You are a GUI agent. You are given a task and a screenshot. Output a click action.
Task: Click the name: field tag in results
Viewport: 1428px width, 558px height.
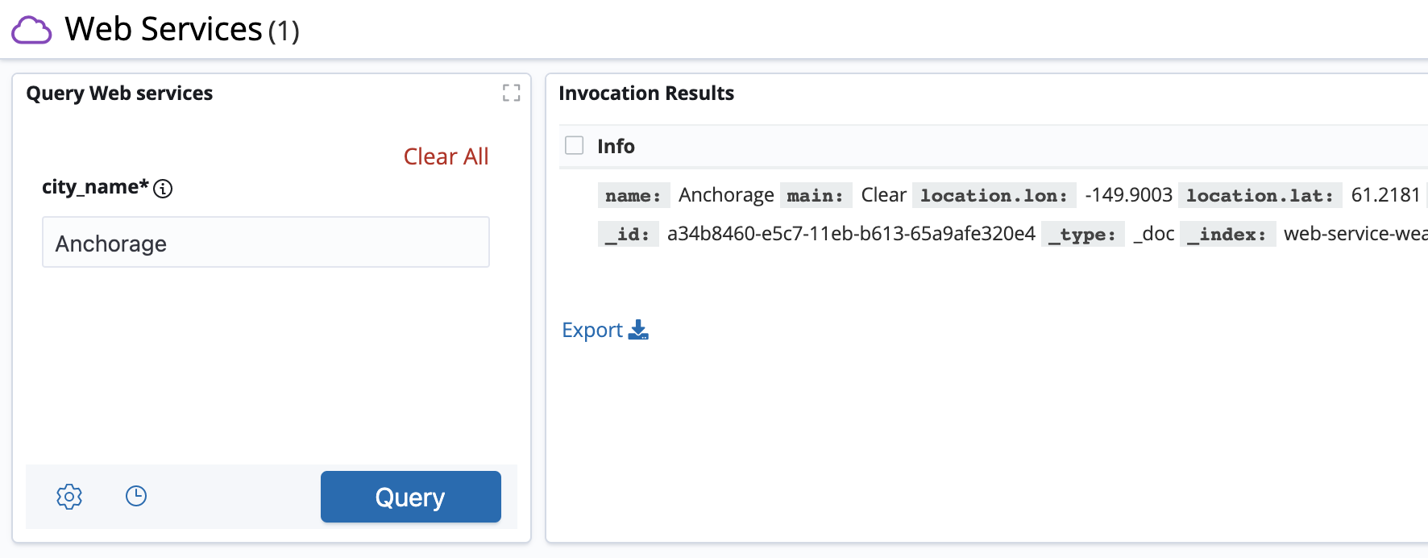tap(633, 195)
